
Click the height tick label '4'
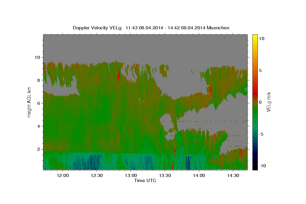[x=39, y=126]
